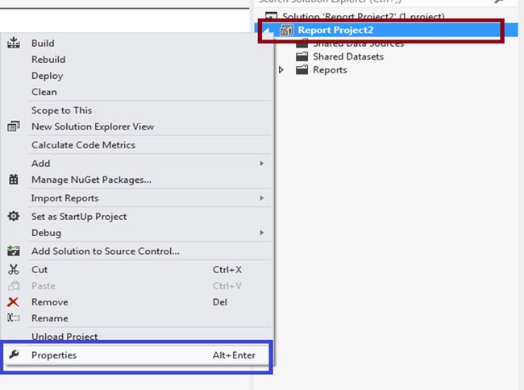Image resolution: width=524 pixels, height=390 pixels.
Task: Expand the Reports folder node
Action: click(281, 70)
